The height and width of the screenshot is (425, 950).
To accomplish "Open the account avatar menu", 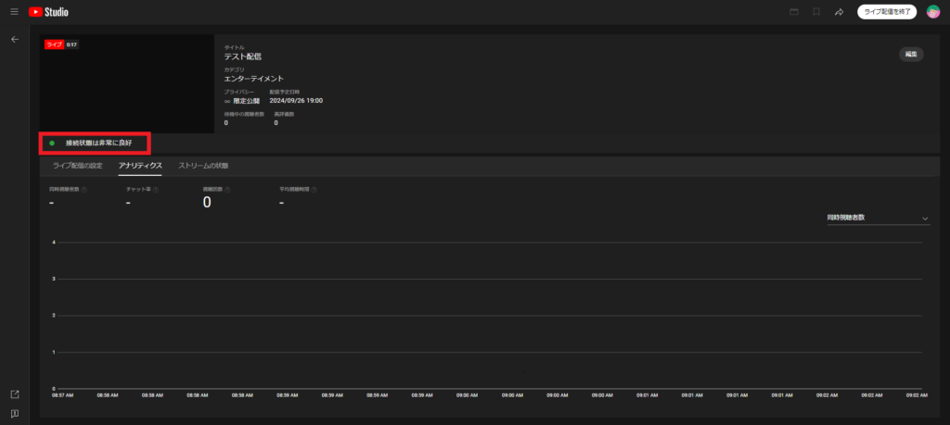I will coord(933,12).
